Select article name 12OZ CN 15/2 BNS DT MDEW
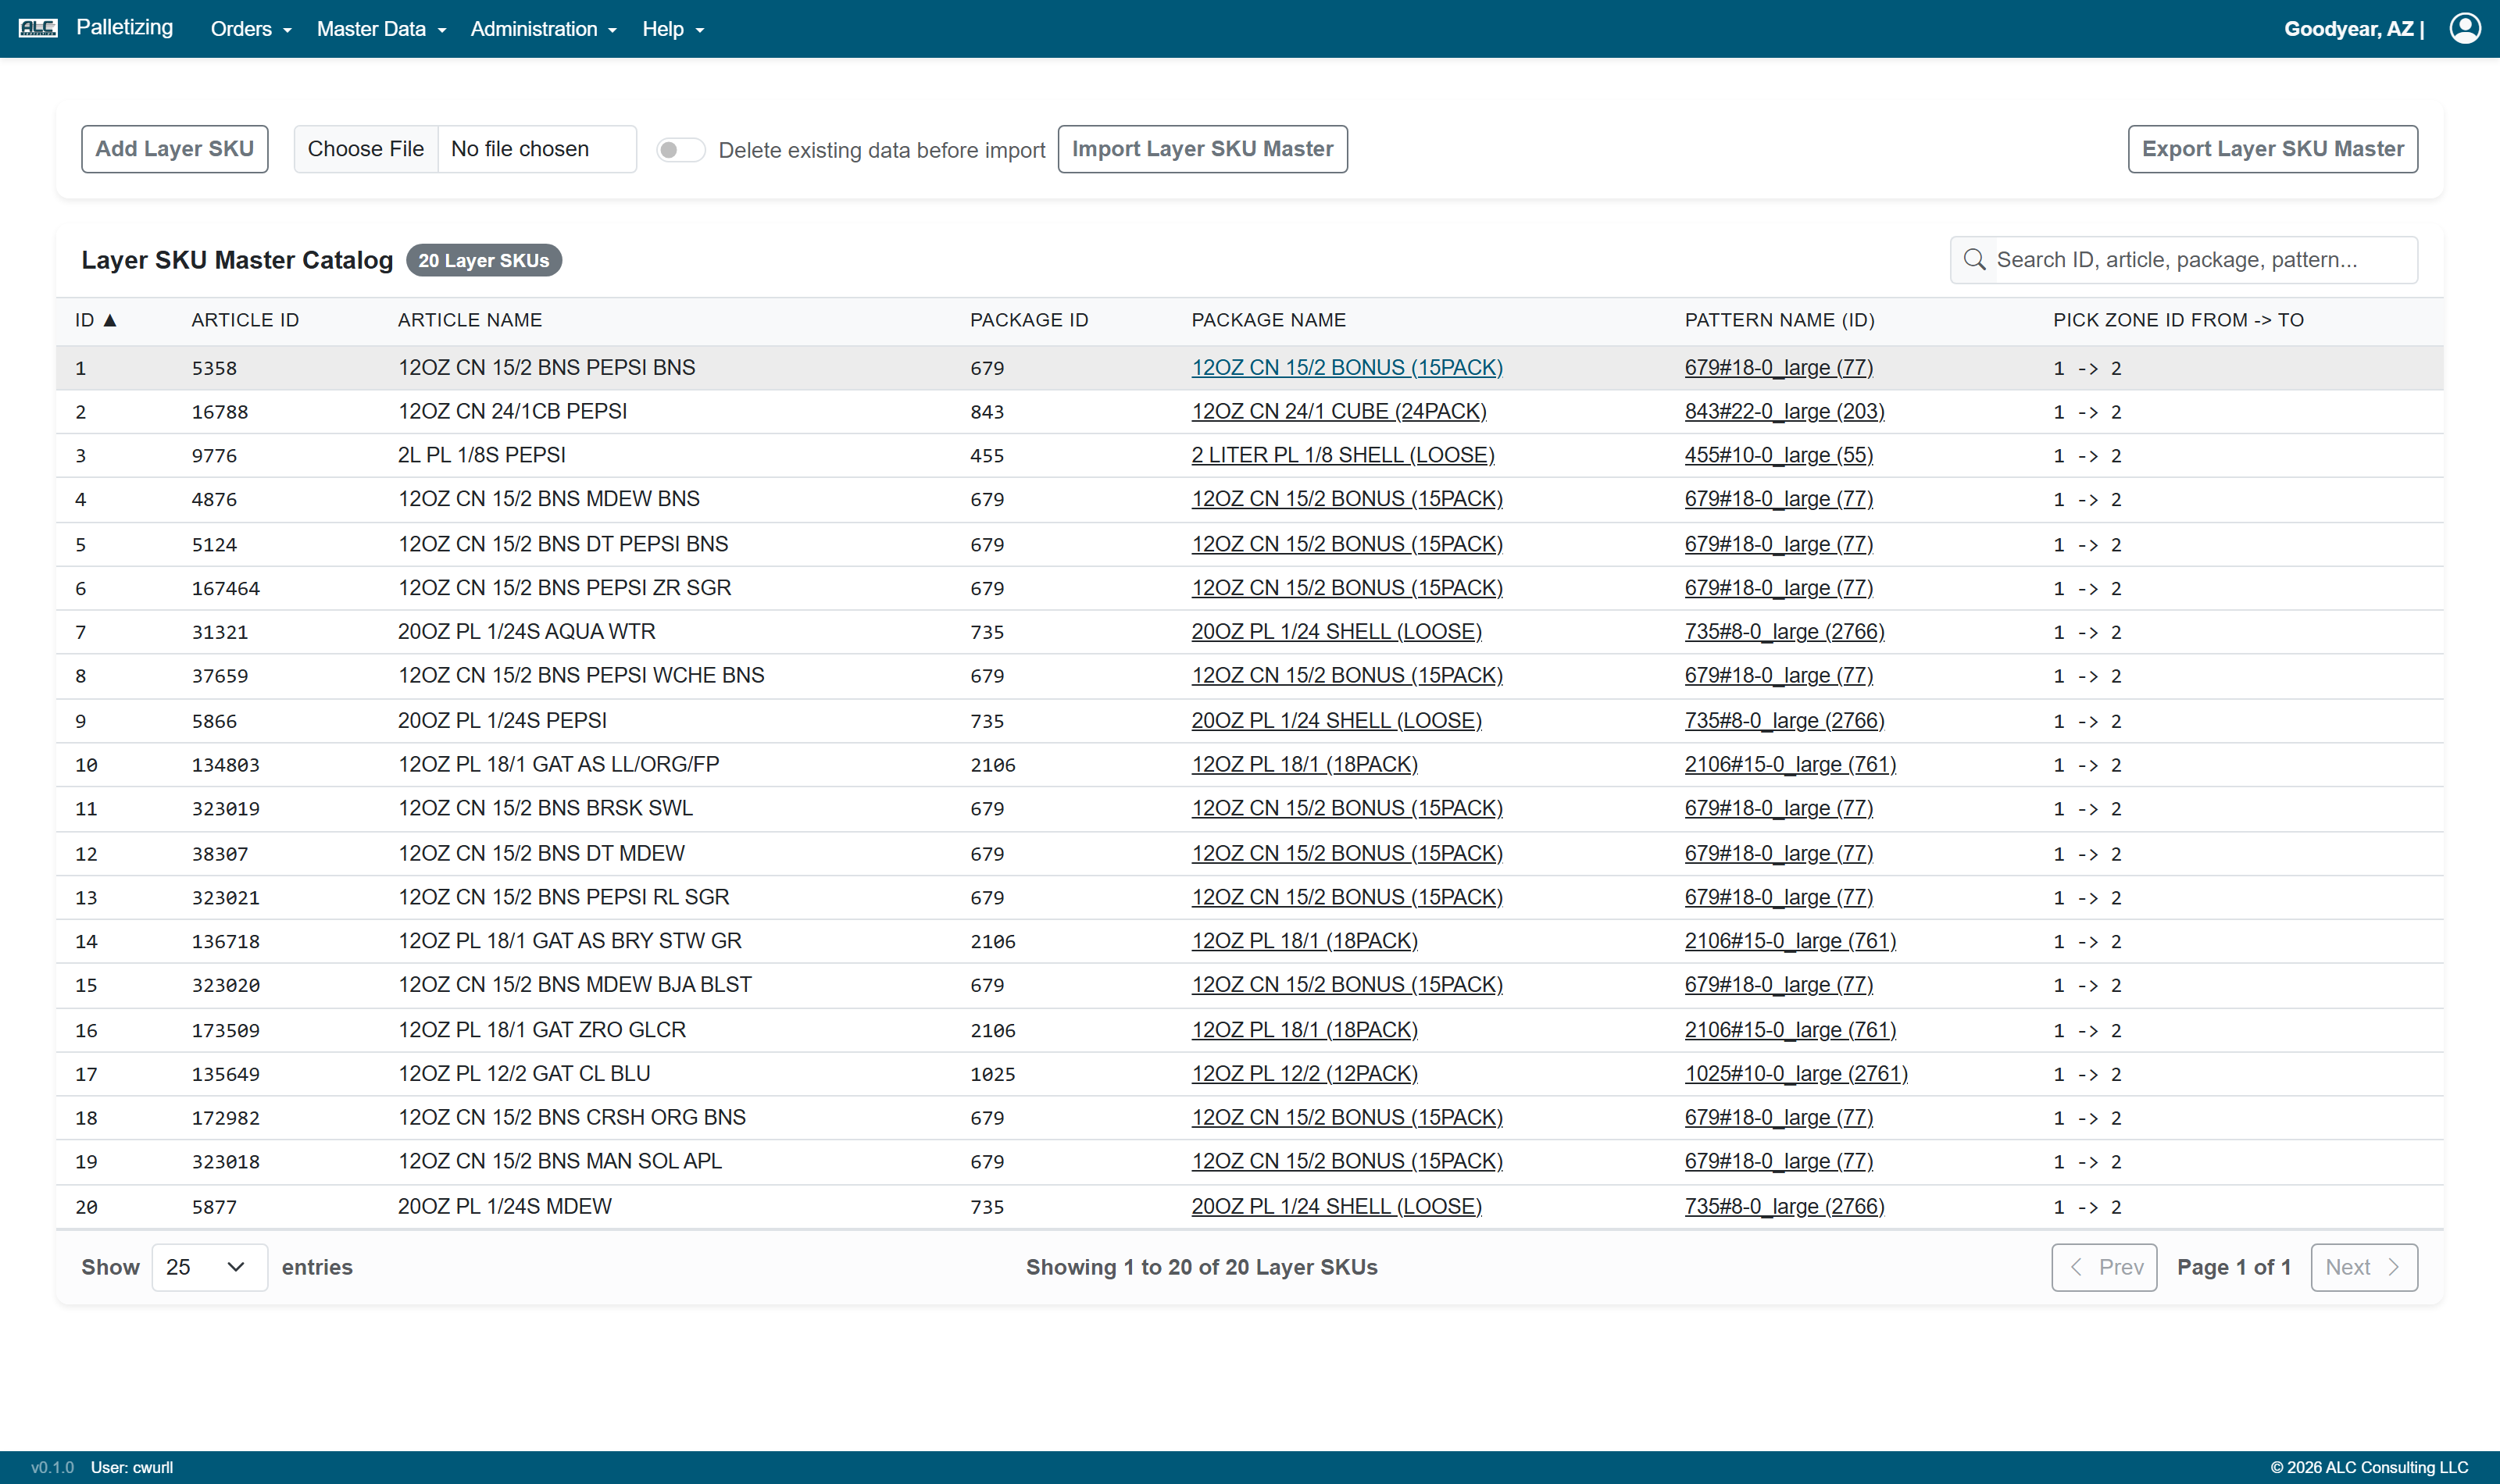 (541, 853)
